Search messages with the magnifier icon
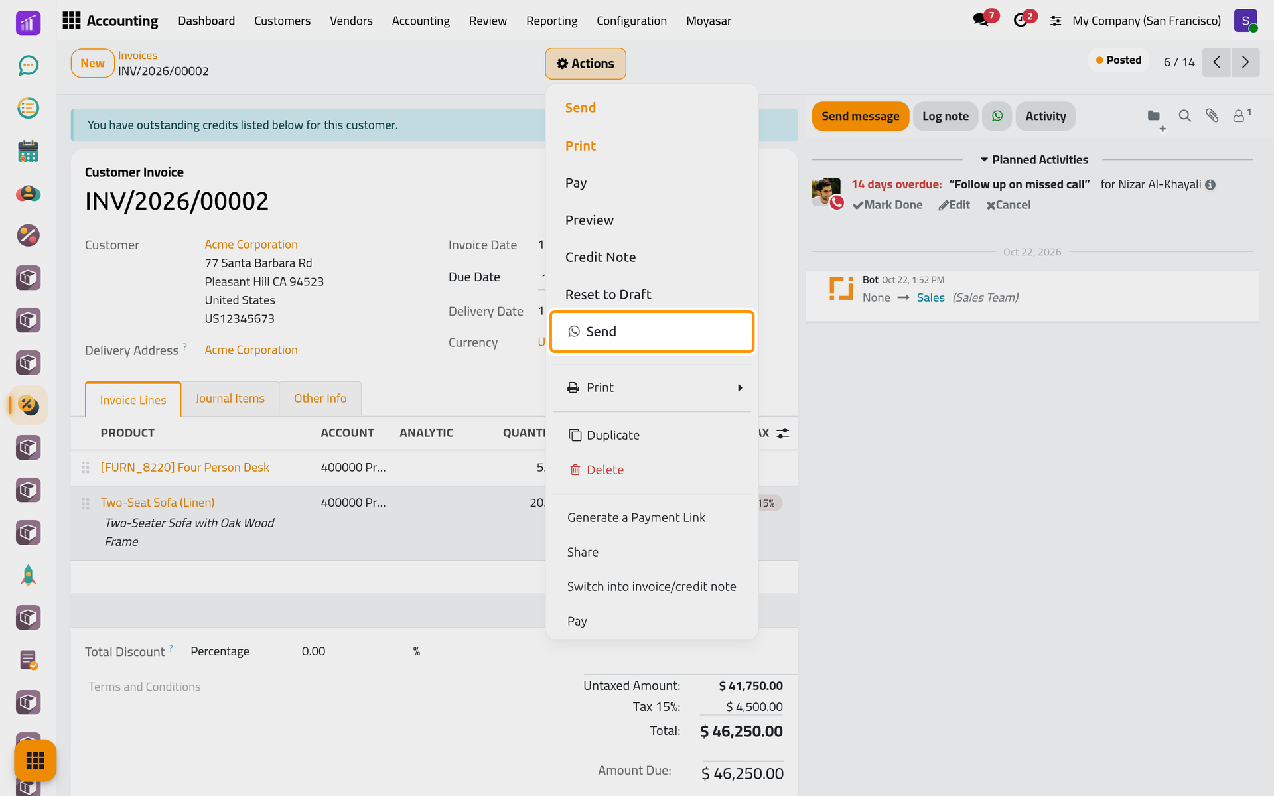Screen dimensions: 1274x796 click(1184, 115)
